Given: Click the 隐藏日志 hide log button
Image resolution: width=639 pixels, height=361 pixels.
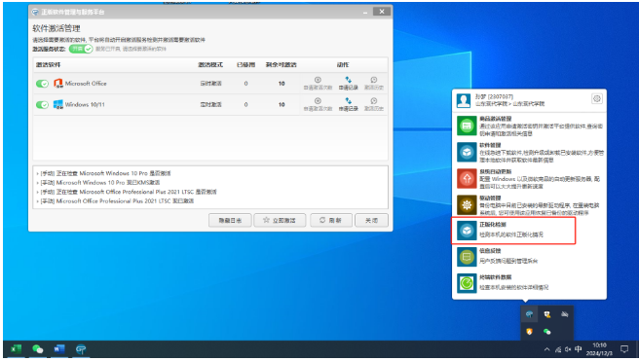Looking at the screenshot, I should (x=230, y=220).
